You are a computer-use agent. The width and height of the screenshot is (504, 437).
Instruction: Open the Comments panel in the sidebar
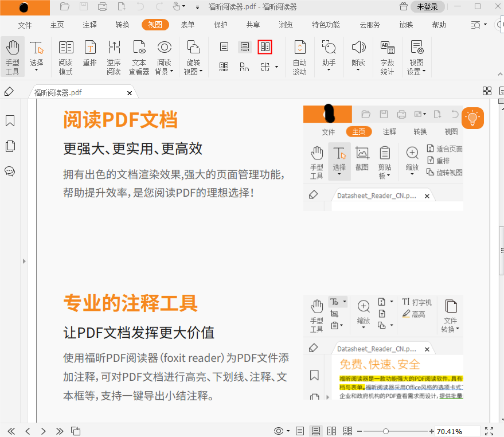9,171
